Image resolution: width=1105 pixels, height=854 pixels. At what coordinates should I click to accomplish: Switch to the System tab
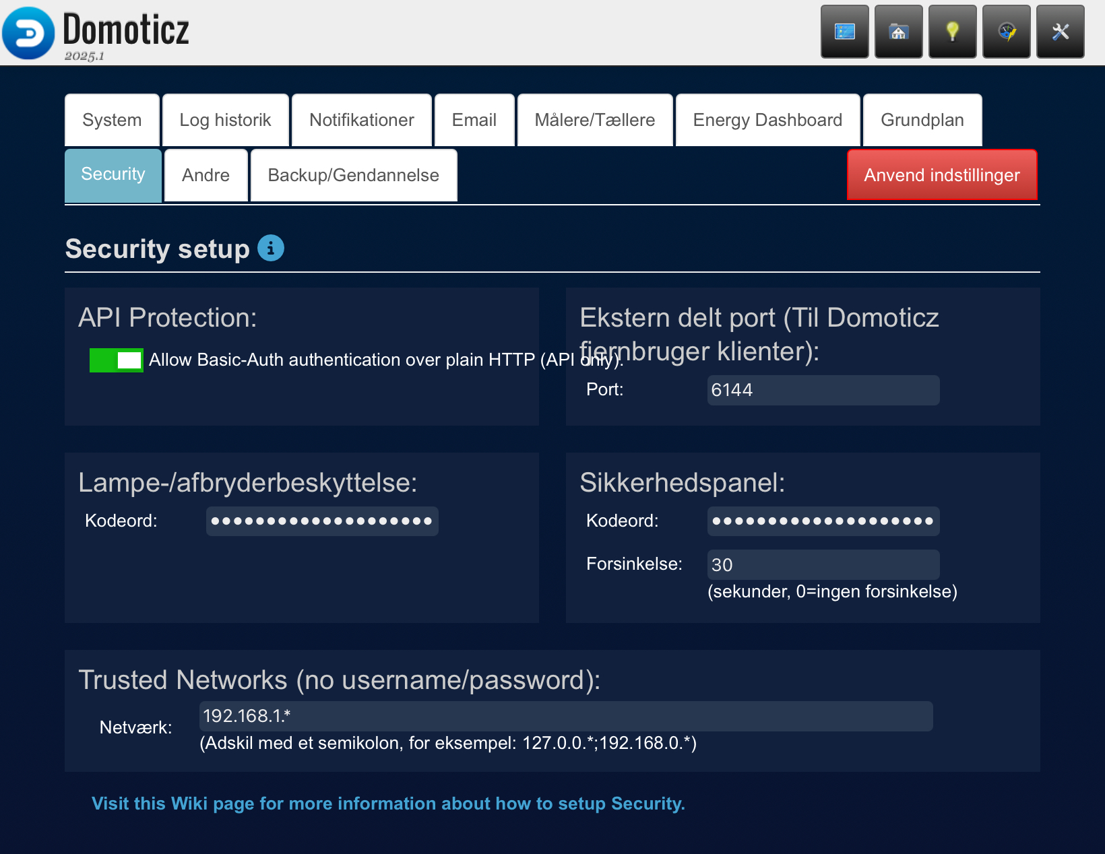[x=112, y=120]
